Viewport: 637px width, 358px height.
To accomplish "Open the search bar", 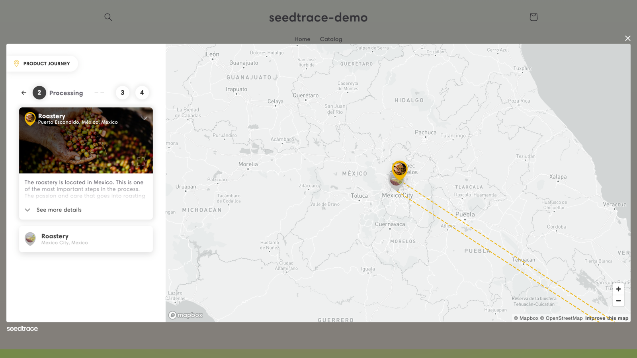I will [x=108, y=17].
